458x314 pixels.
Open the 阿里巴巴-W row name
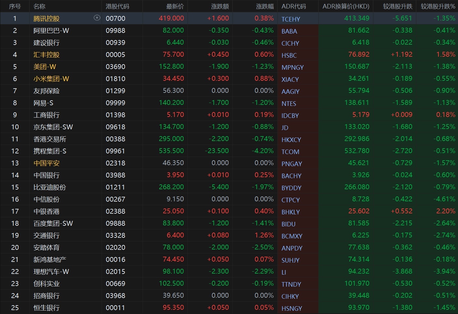point(51,31)
